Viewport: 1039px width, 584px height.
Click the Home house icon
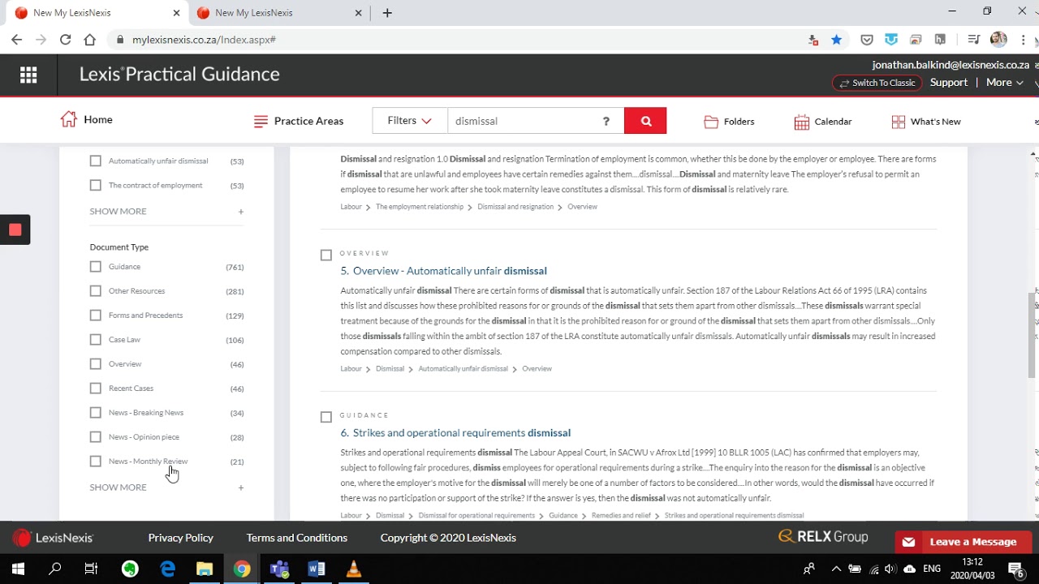[x=68, y=119]
